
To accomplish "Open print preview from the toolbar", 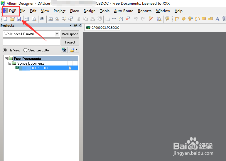I will 34,19.
